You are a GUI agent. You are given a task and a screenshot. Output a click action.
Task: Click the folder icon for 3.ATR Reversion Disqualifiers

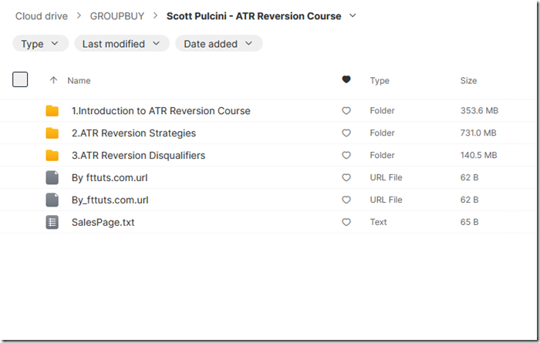click(52, 156)
